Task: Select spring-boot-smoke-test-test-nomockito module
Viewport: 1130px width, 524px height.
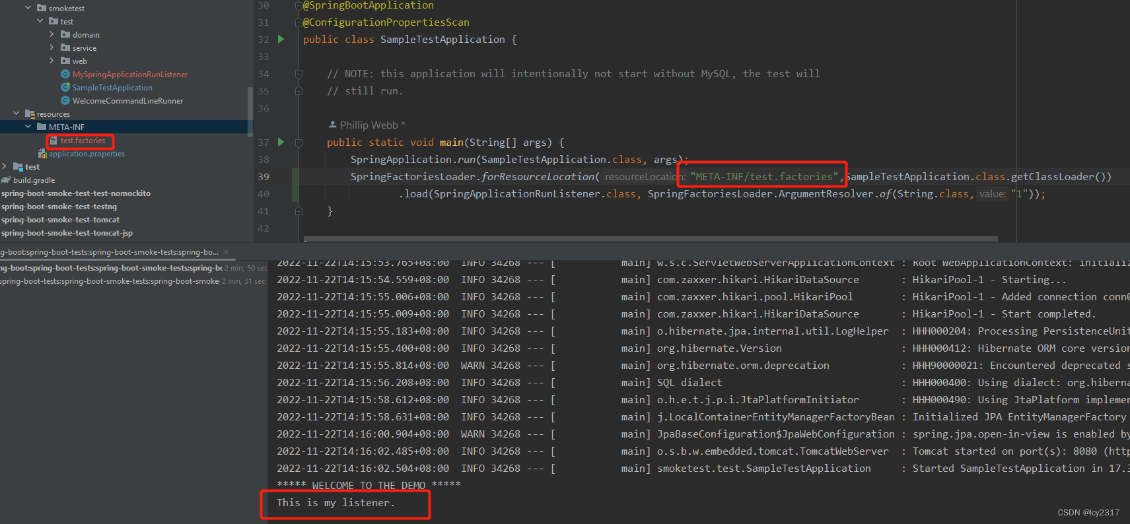Action: pos(76,193)
